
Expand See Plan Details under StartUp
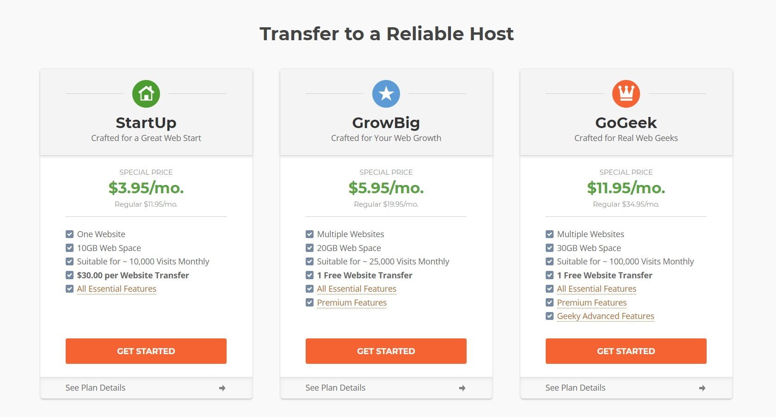point(146,388)
